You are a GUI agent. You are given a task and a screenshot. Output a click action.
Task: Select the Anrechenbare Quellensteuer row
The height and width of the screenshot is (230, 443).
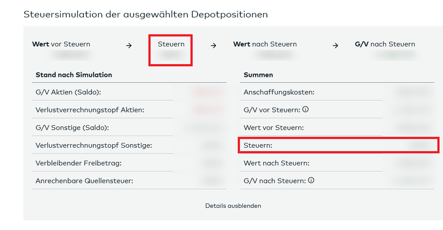pyautogui.click(x=84, y=180)
